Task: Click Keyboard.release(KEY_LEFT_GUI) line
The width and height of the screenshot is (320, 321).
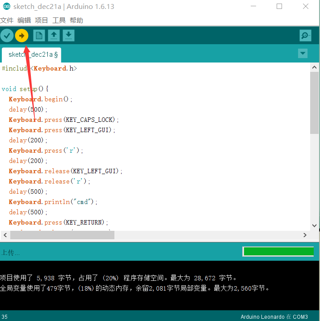Action: 66,171
